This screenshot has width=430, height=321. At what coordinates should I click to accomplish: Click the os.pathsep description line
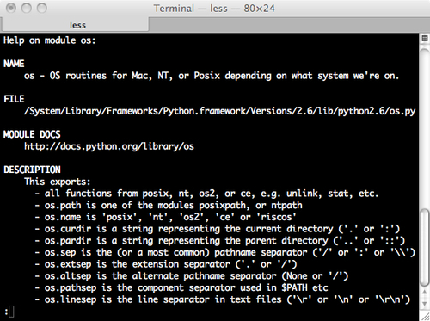click(x=181, y=287)
